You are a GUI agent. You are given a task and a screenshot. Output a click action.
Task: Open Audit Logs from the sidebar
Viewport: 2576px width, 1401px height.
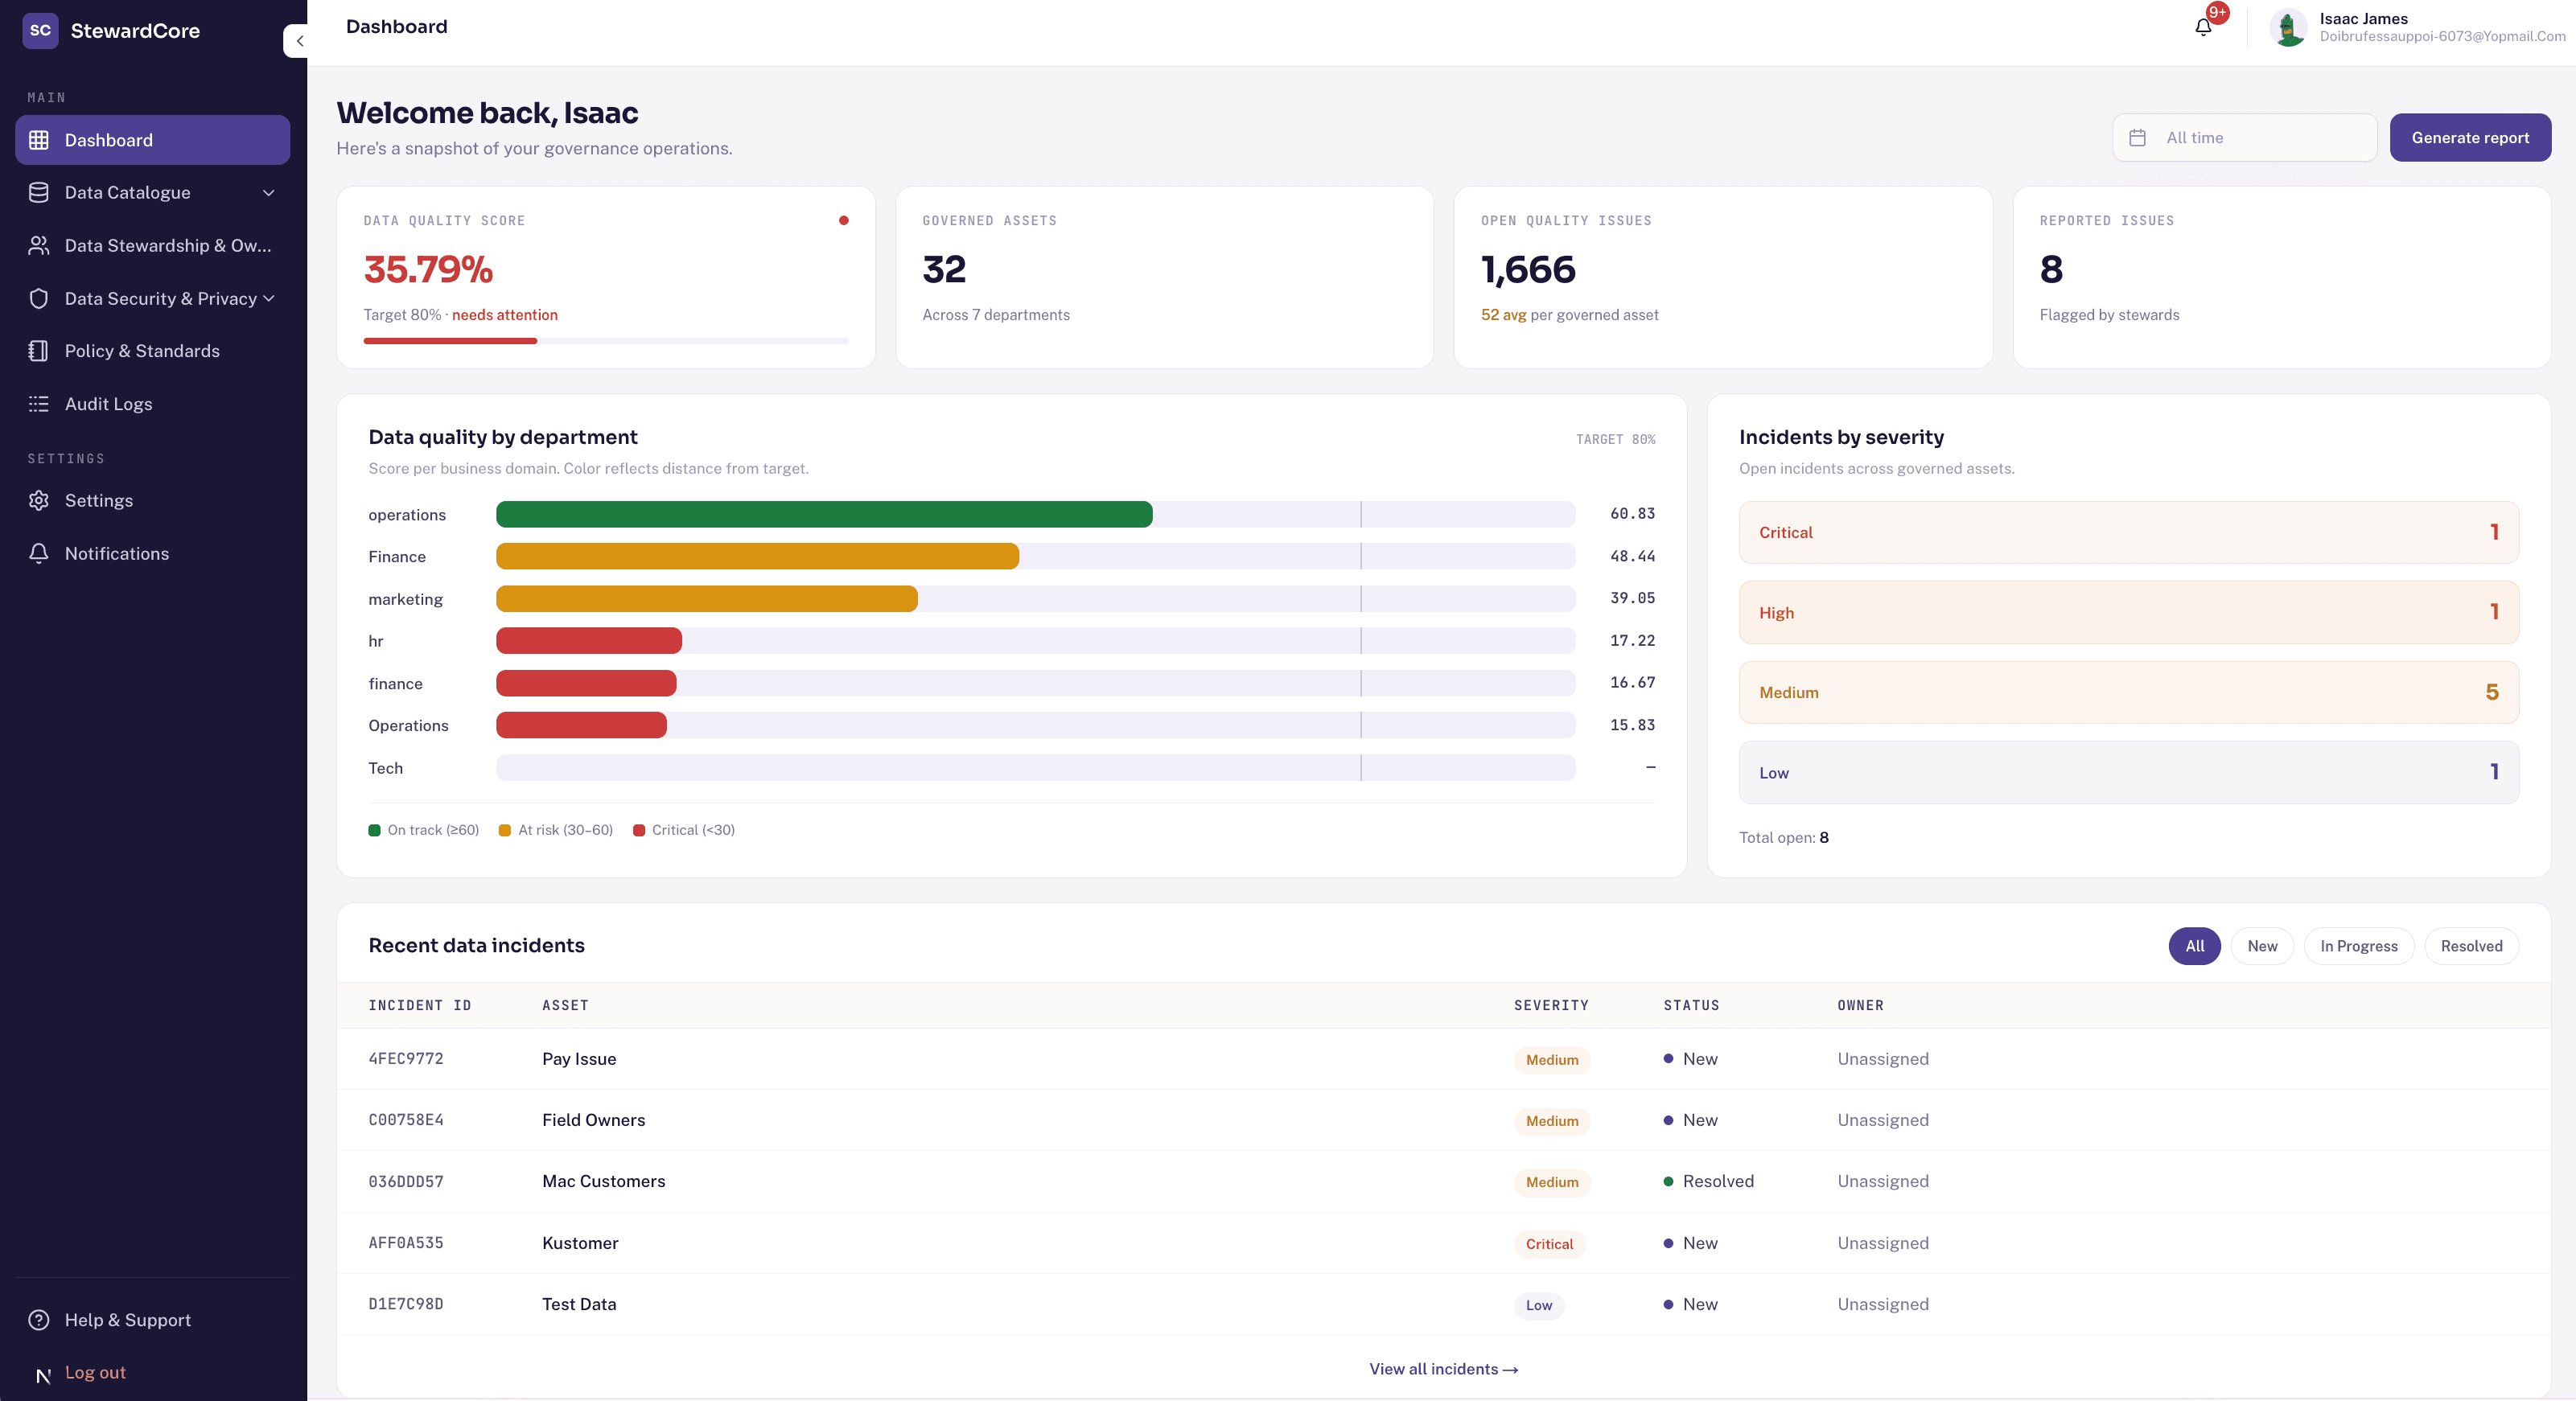coord(153,404)
